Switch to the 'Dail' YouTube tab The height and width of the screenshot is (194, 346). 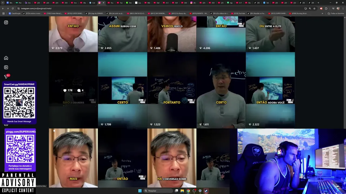tap(157, 3)
